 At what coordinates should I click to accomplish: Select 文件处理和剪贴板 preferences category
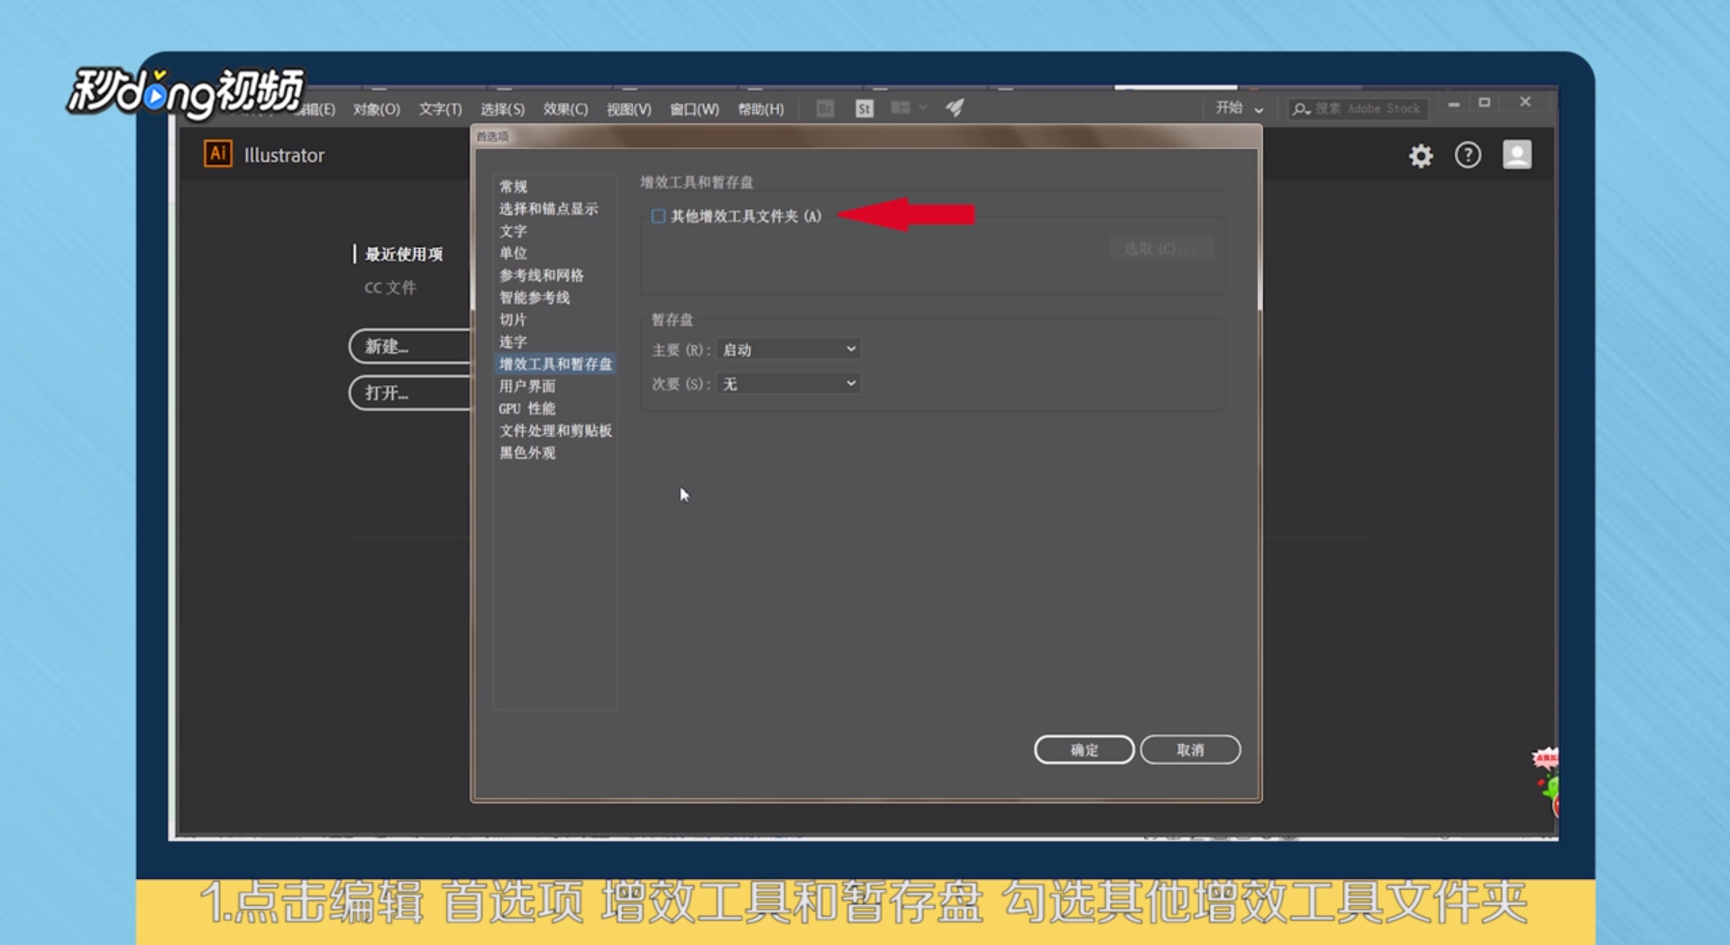555,431
